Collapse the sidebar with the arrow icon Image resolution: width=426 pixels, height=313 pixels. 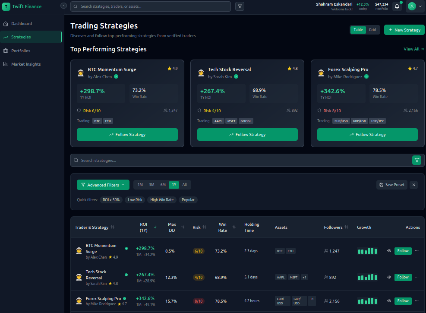pyautogui.click(x=64, y=6)
